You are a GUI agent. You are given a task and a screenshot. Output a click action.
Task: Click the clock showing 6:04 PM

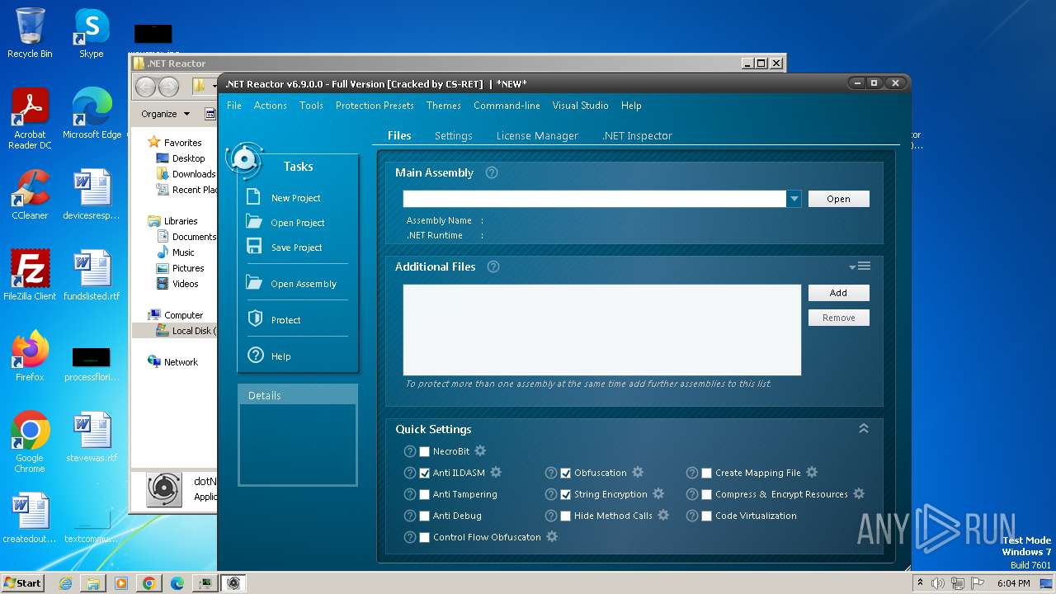tap(1013, 583)
